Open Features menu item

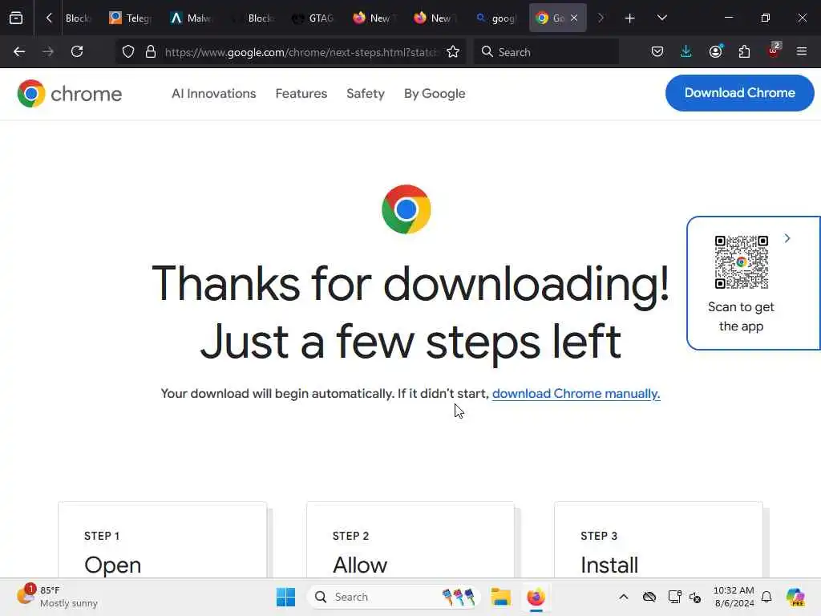(x=301, y=94)
